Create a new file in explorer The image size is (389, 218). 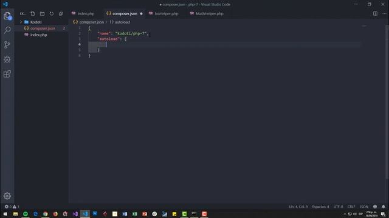tap(33, 13)
